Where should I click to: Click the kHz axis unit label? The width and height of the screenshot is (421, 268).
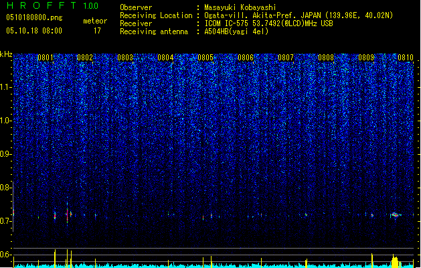pyautogui.click(x=6, y=54)
